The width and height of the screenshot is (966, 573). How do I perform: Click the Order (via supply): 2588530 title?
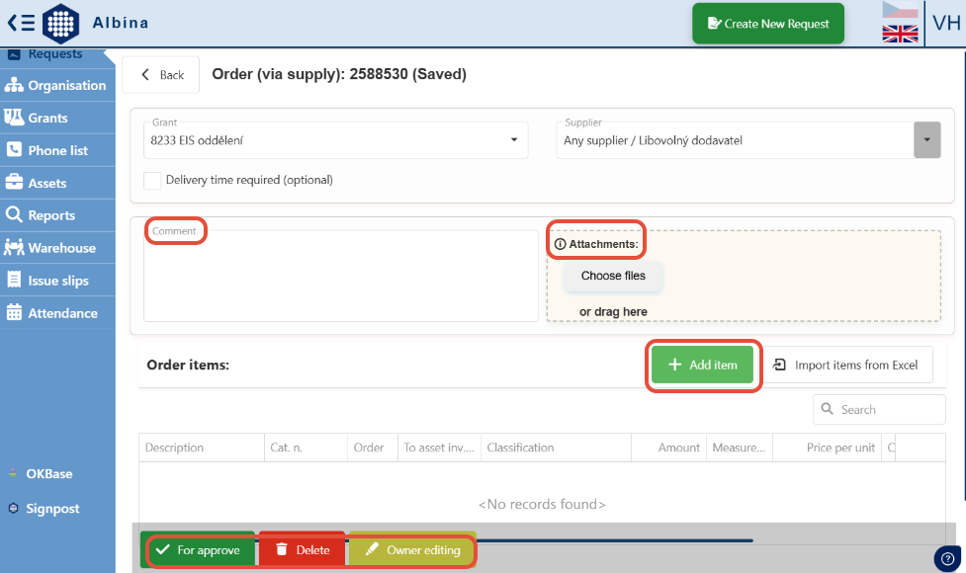(339, 74)
